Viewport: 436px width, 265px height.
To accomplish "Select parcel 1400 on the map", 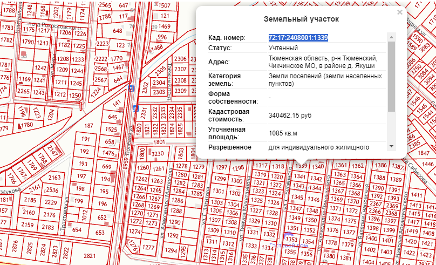I will point(371,238).
